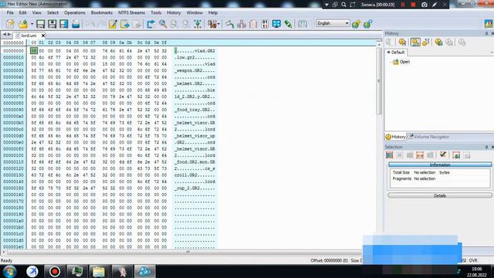Screen dimensions: 494x278
Task: Click the Save floppy disk icon
Action: click(40, 24)
